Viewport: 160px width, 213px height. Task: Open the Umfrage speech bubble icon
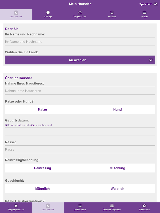48,13
